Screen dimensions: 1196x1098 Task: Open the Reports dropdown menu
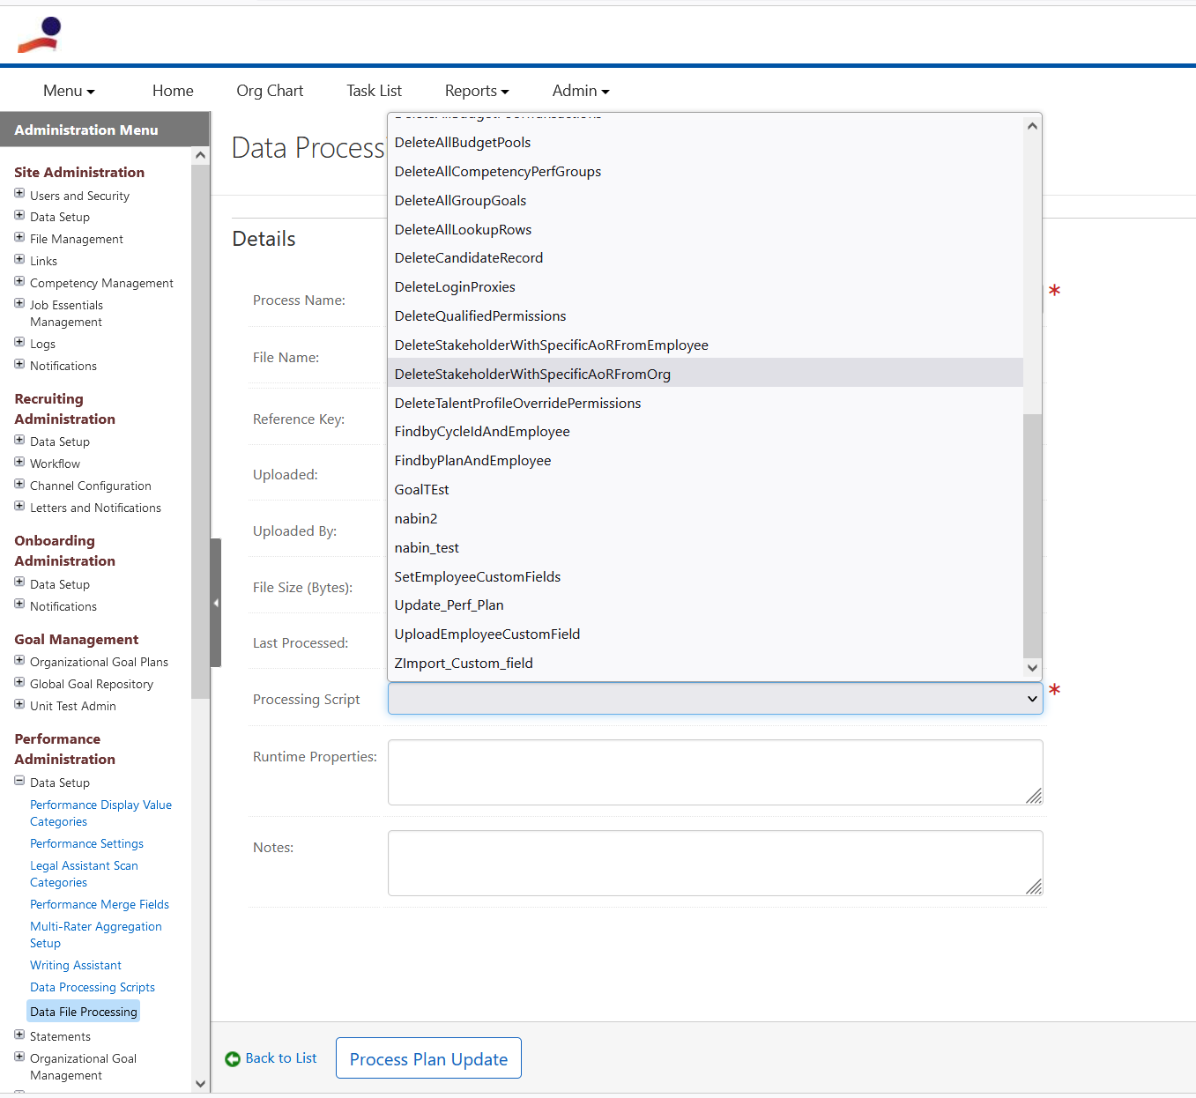click(477, 91)
